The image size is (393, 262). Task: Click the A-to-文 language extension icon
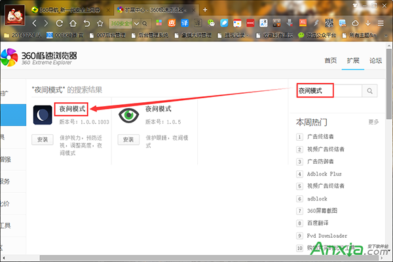point(263,23)
